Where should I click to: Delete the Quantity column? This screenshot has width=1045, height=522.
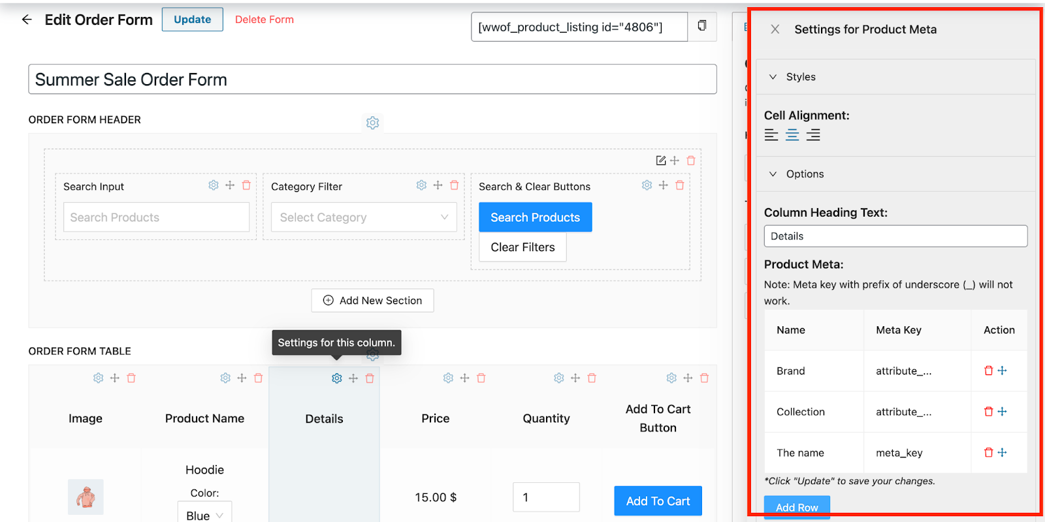(592, 378)
